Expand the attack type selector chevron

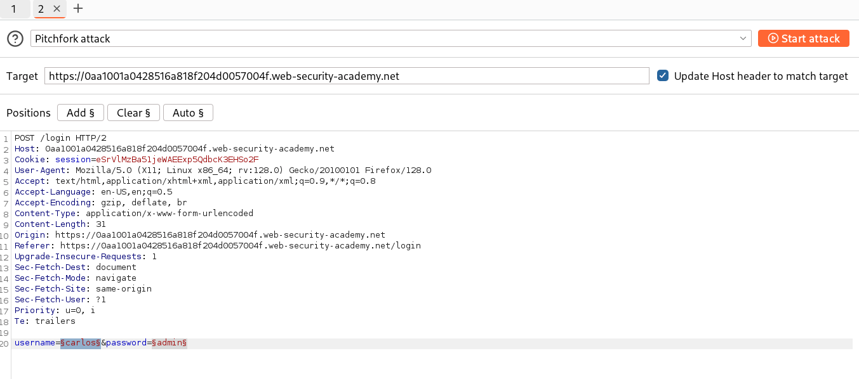click(x=743, y=38)
